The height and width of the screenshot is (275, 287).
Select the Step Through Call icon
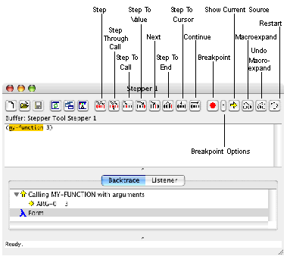(114, 105)
